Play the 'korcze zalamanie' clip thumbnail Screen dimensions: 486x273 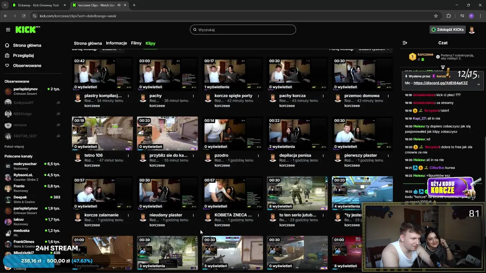click(x=103, y=193)
